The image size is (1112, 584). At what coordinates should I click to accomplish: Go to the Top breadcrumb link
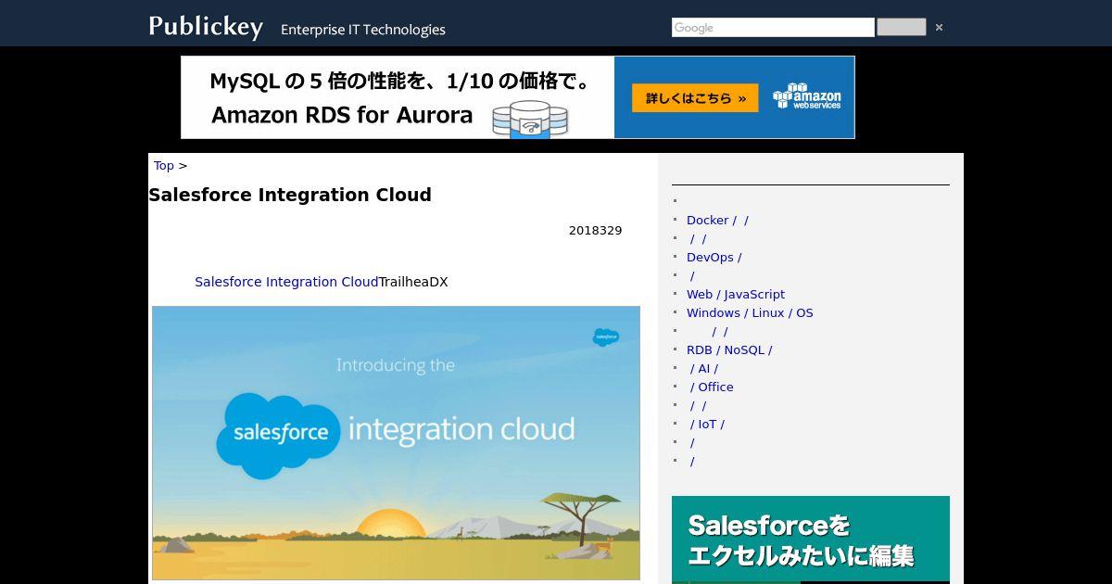tap(164, 165)
